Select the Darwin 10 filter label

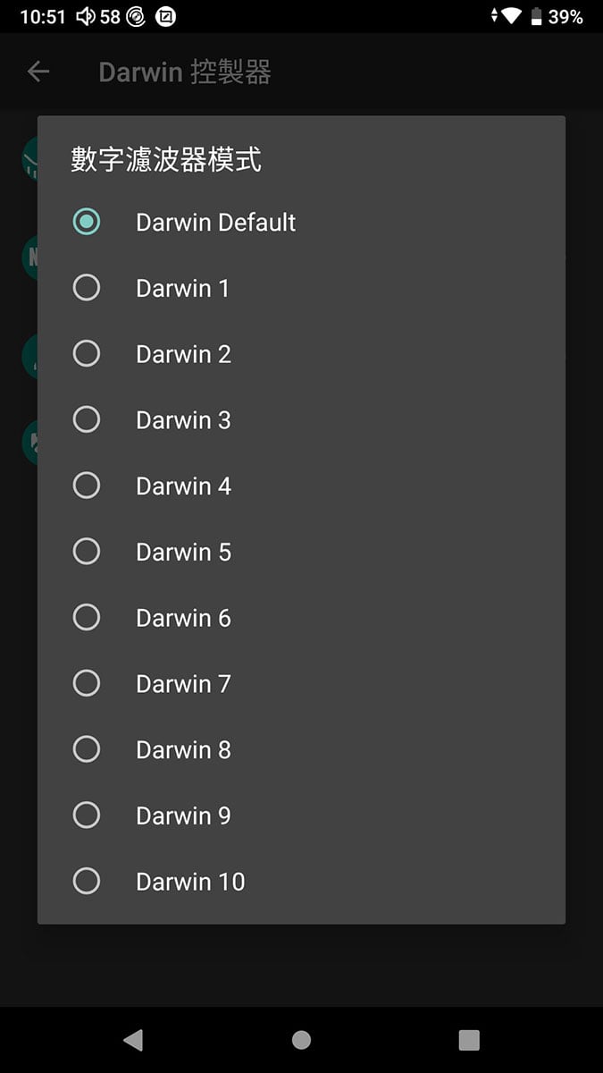(190, 882)
